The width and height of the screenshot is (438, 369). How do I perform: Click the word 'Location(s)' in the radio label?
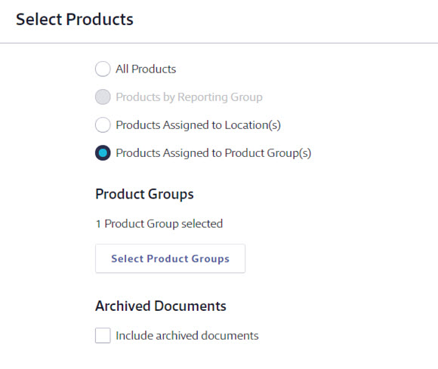(x=253, y=125)
